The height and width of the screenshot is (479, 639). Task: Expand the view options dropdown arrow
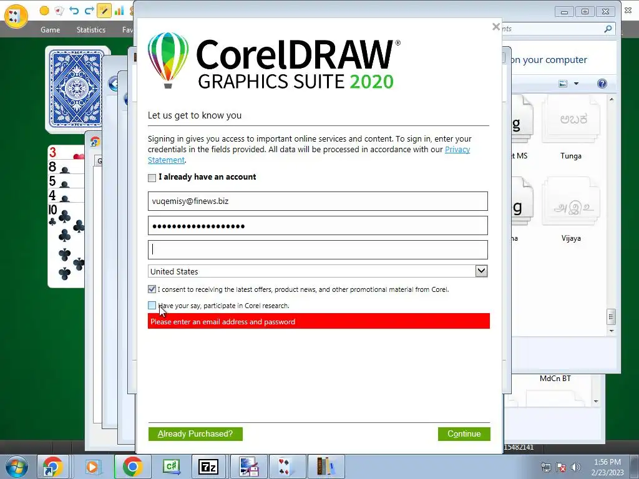576,84
